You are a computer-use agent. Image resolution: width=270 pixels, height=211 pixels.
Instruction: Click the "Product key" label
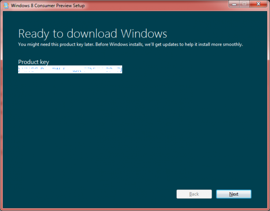[x=34, y=62]
